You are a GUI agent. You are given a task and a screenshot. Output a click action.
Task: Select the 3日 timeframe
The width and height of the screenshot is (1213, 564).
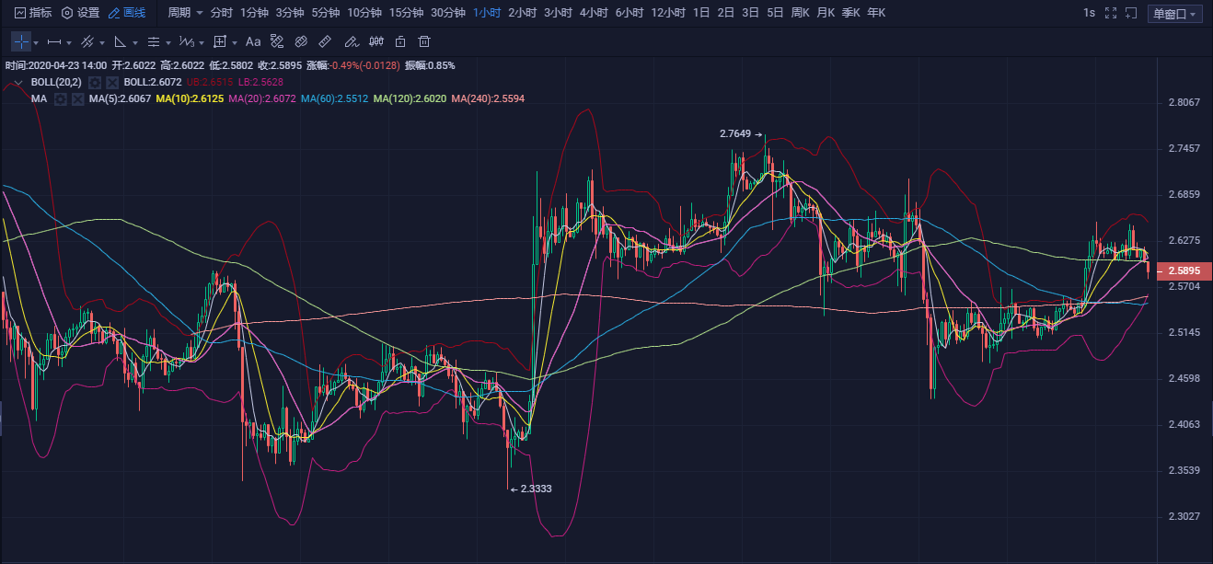751,13
